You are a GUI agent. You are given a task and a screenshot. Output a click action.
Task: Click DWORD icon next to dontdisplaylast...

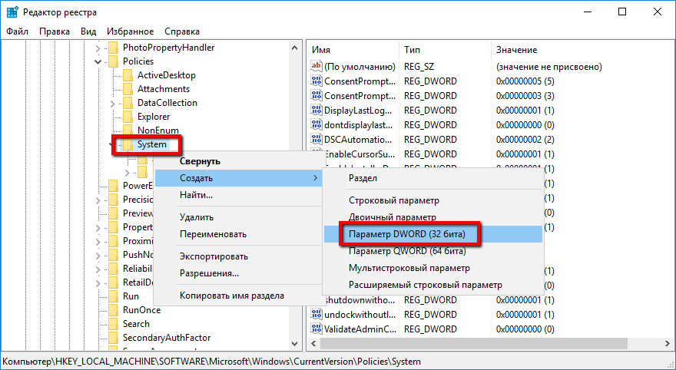316,125
